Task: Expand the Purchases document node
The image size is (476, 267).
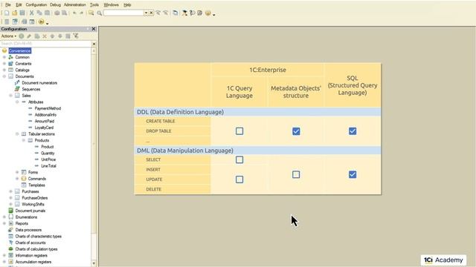Action: tap(11, 191)
